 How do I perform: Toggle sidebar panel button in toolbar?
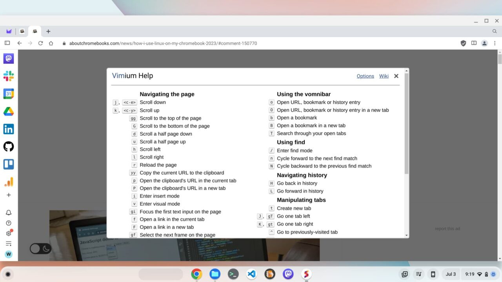7,43
